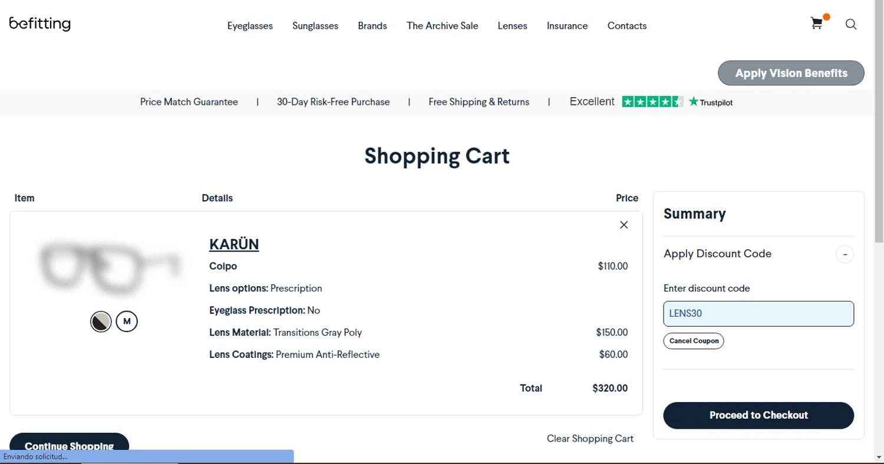The image size is (884, 464).
Task: Open the shopping cart icon
Action: point(817,24)
